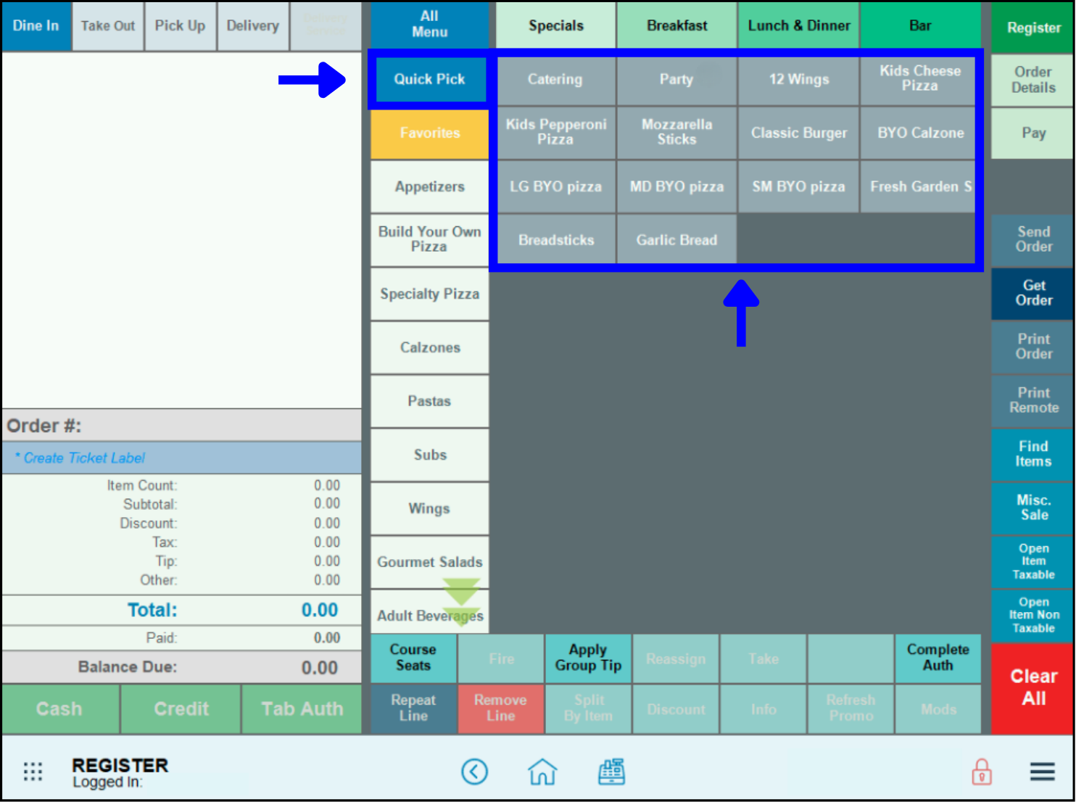This screenshot has height=802, width=1076.
Task: Add Classic Burger to the order
Action: (798, 133)
